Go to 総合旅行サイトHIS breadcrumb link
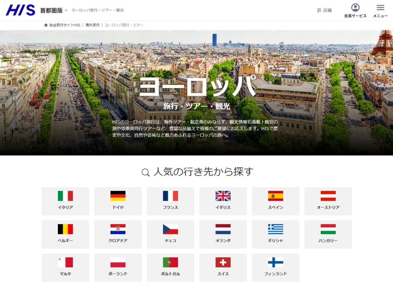This screenshot has width=393, height=289. pyautogui.click(x=65, y=25)
